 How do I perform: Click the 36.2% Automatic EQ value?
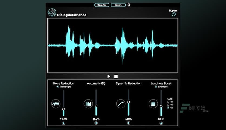(96, 119)
